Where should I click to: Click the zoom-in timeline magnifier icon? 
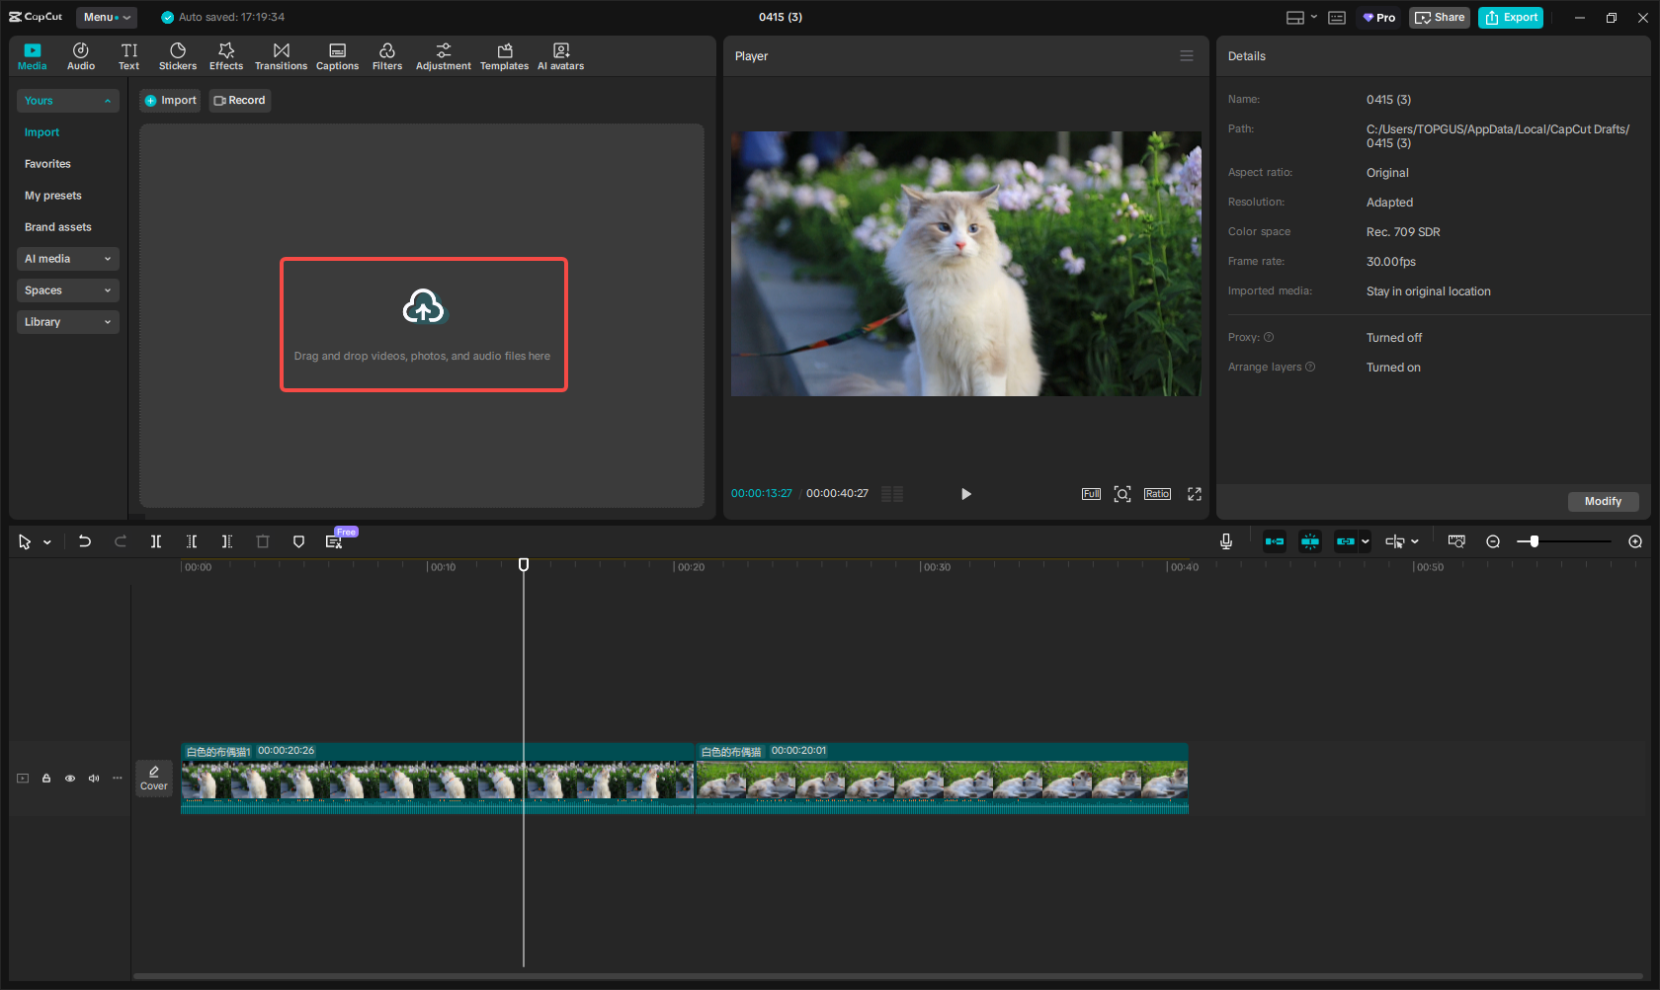(1635, 541)
